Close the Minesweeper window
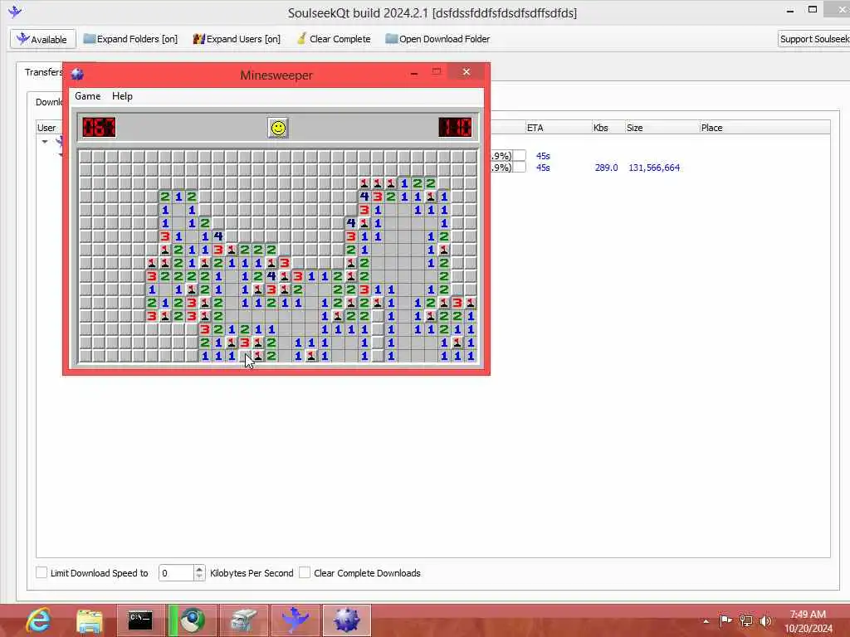 [467, 71]
